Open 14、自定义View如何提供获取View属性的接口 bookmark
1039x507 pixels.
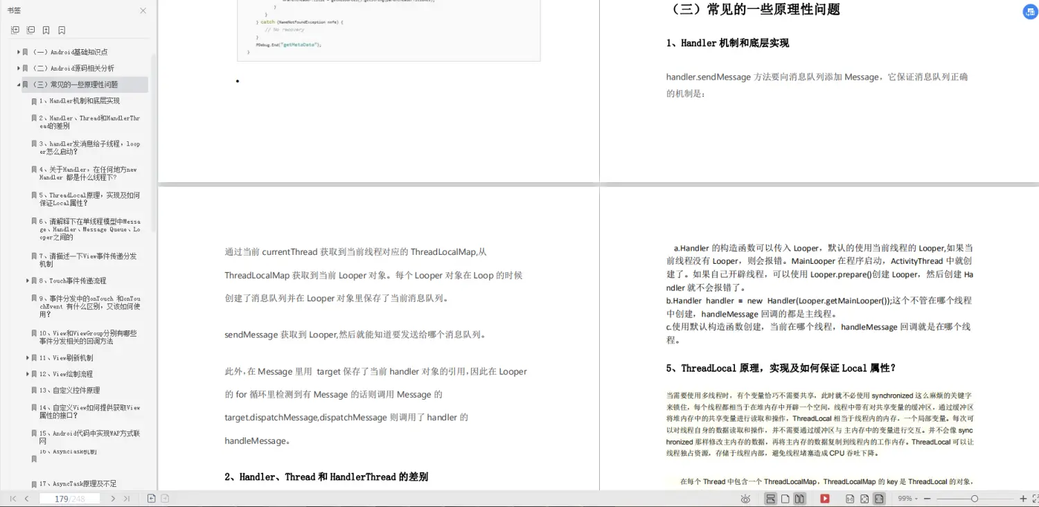[x=89, y=411]
